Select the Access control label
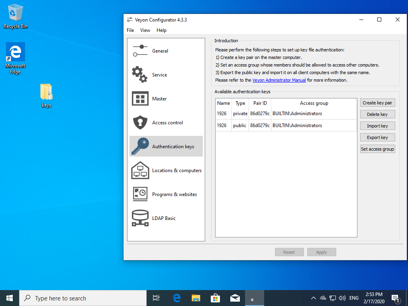Viewport: 408px width, 306px height. (x=167, y=123)
